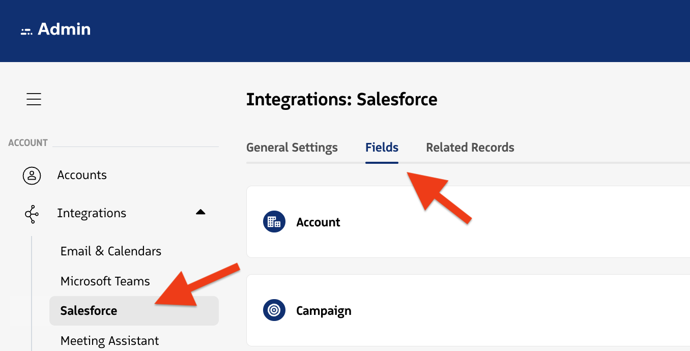Viewport: 690px width, 351px height.
Task: Switch to the General Settings tab
Action: 292,148
